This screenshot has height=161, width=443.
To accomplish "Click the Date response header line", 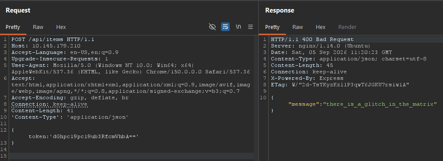I will [331, 52].
